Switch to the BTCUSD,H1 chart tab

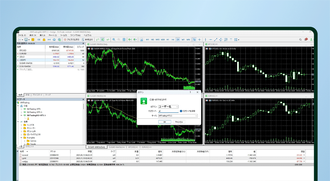tap(133, 147)
